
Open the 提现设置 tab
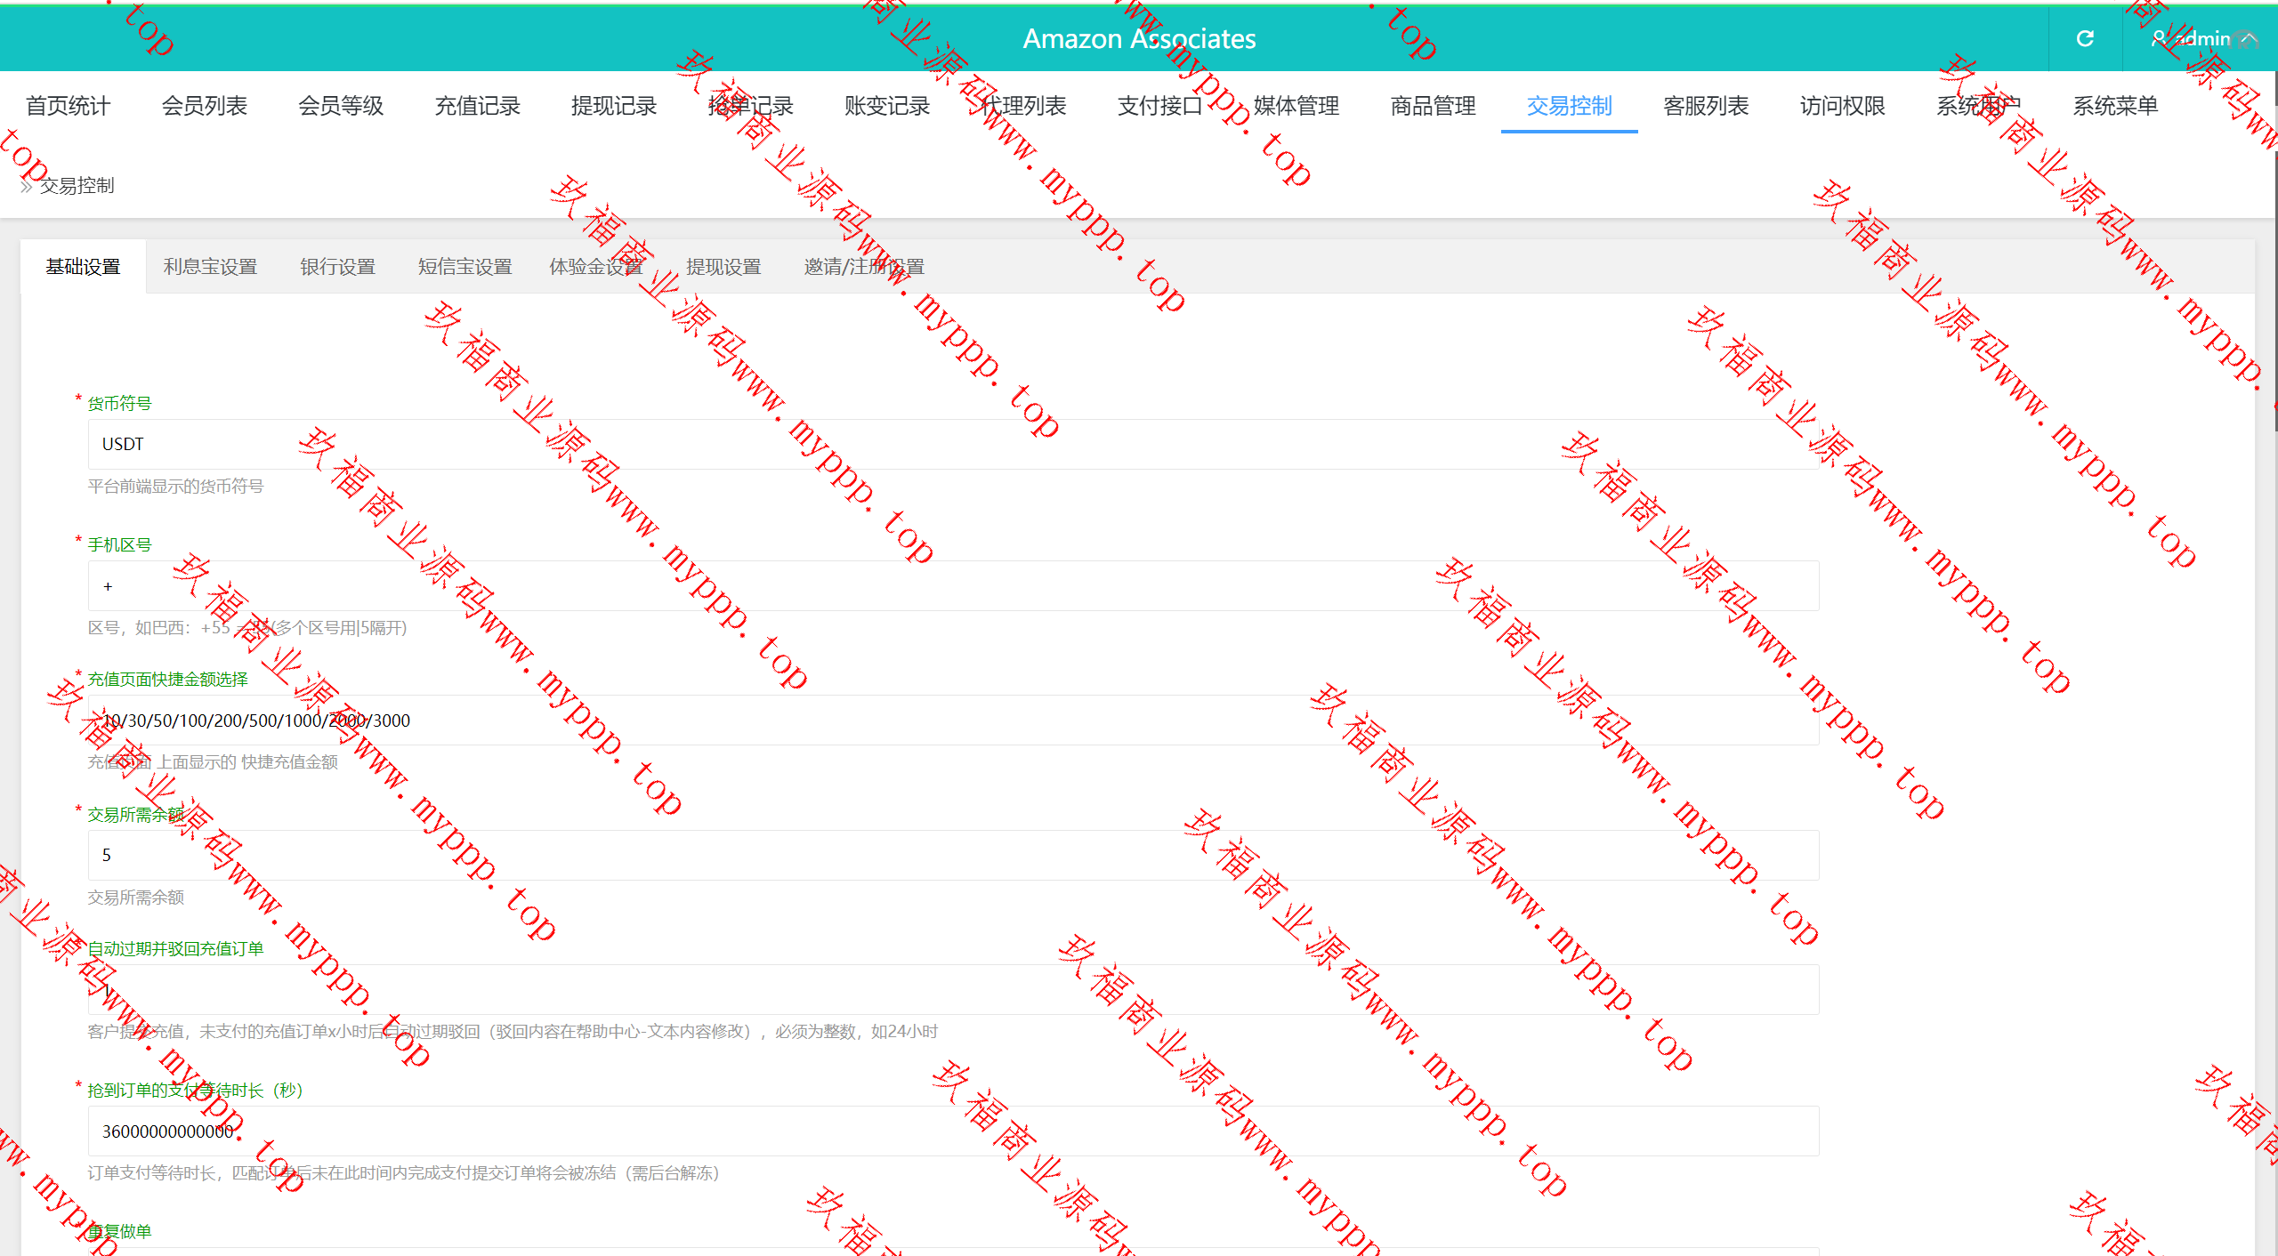pyautogui.click(x=723, y=267)
